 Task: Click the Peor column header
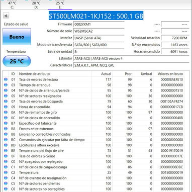click(x=128, y=74)
